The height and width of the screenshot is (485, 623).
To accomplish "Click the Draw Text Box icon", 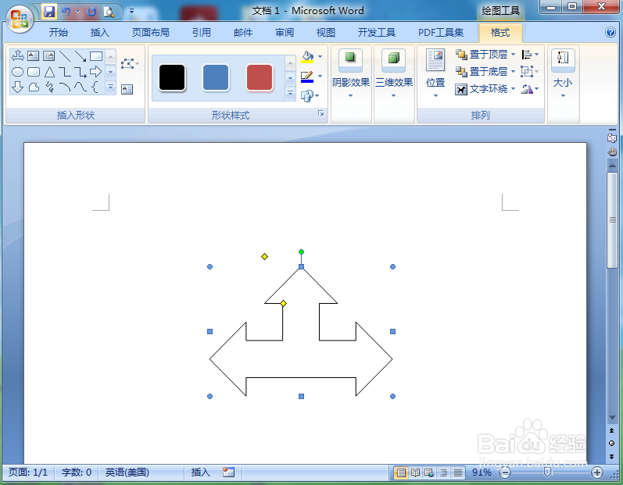I will tap(127, 89).
